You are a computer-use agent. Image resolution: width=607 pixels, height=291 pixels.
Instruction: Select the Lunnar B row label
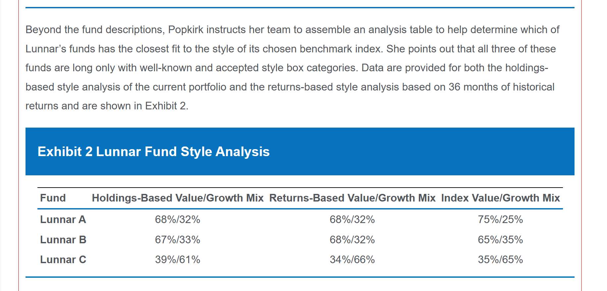[x=63, y=240]
